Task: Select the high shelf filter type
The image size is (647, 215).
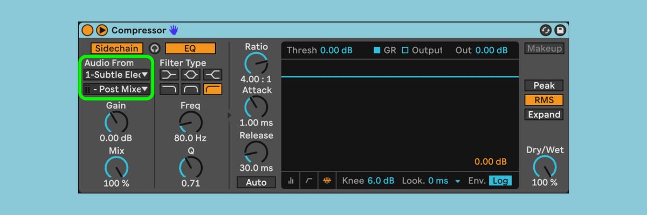Action: point(212,75)
